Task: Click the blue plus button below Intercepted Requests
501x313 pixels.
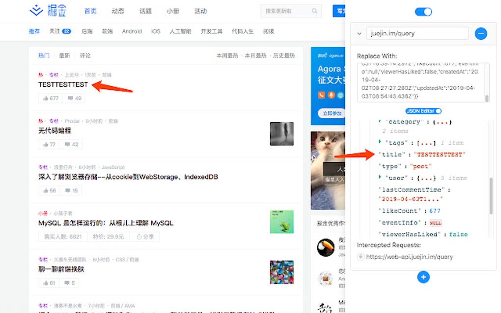Action: [x=423, y=277]
